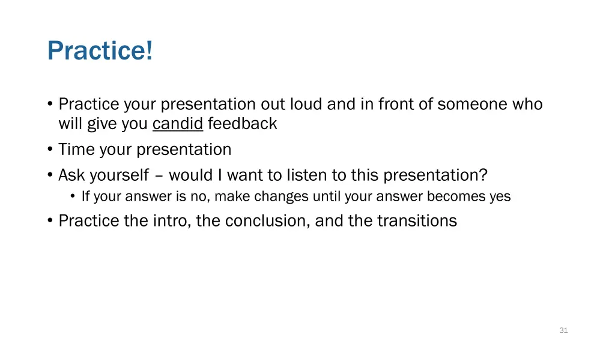The height and width of the screenshot is (346, 615).
Task: Select the word "presentation?" ending the third bullet
Action: tap(435, 175)
